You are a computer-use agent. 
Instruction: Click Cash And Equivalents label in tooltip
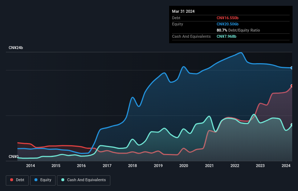pos(191,36)
